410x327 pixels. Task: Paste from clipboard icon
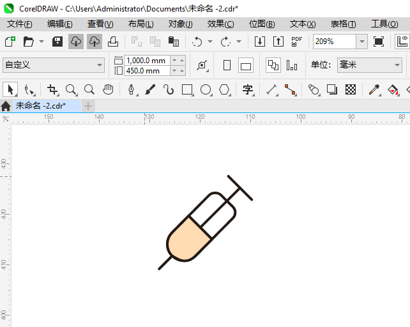click(x=173, y=42)
